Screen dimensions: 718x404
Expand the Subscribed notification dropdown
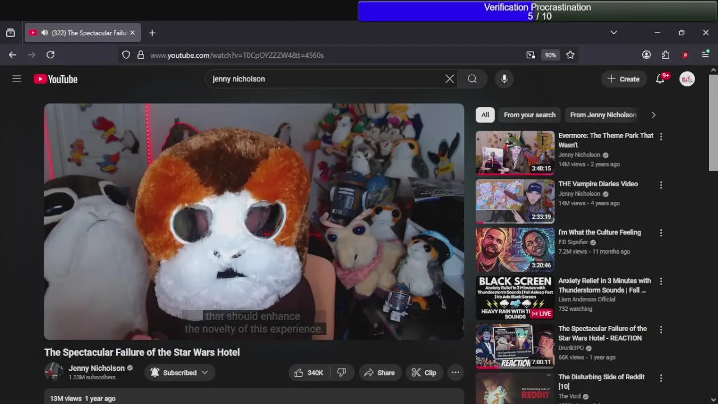tap(179, 373)
